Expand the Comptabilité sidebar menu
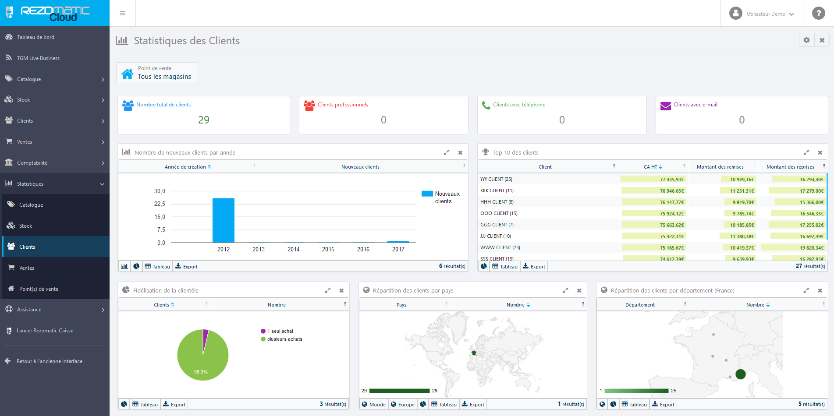 [x=55, y=163]
